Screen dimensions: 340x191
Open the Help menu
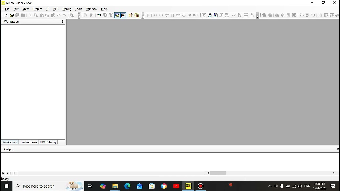(104, 9)
